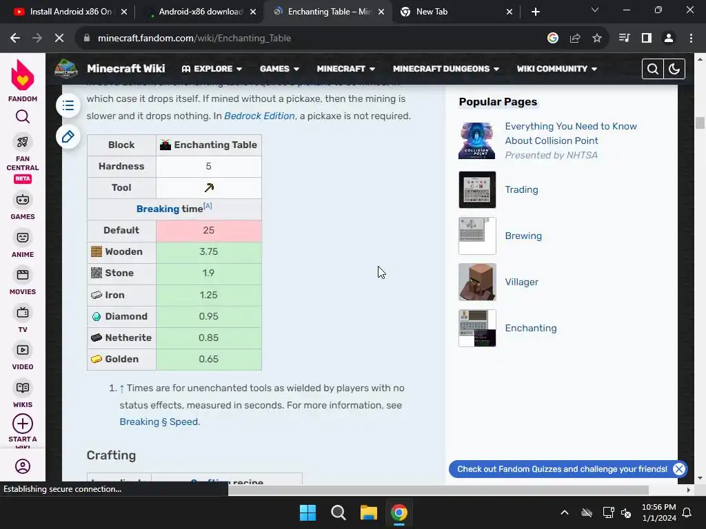The height and width of the screenshot is (529, 706).
Task: Expand the WIKI COMMUNITY dropdown
Action: pos(556,69)
